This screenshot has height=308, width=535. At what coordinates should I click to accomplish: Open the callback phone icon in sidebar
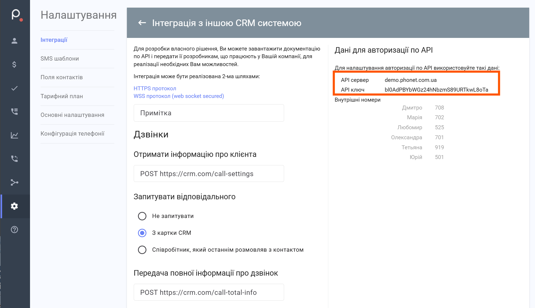14,159
